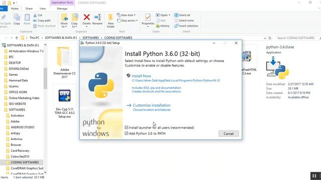This screenshot has width=321, height=180.
Task: Click SOFTWARES in address breadcrumb
Action: click(90, 38)
